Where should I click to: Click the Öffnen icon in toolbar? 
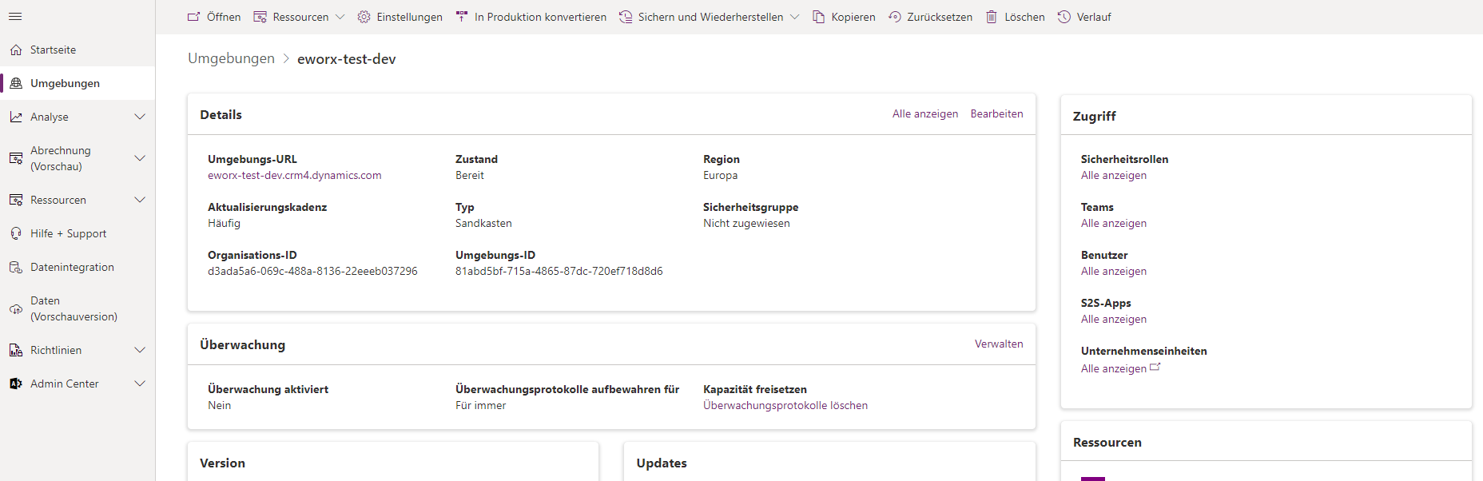pyautogui.click(x=193, y=17)
